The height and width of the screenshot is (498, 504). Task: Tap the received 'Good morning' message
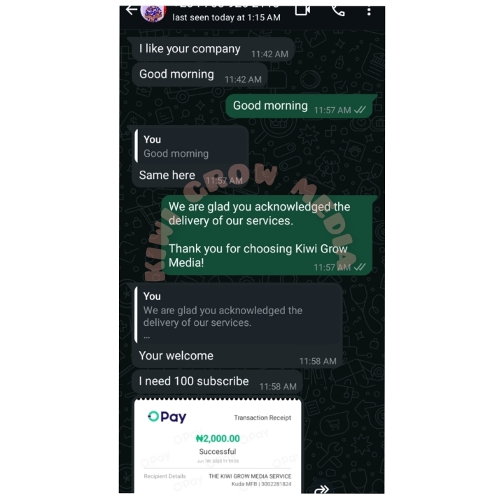(x=199, y=75)
